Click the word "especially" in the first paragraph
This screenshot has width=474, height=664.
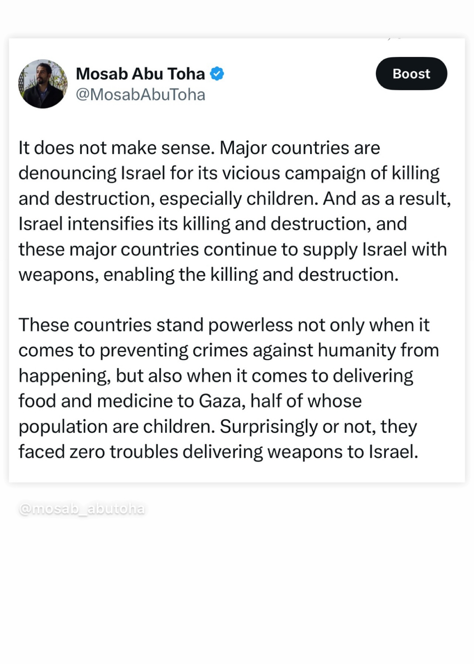point(200,199)
